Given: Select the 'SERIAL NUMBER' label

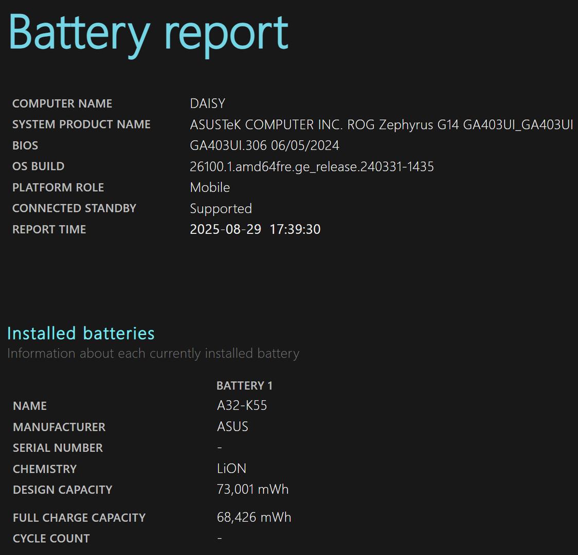Looking at the screenshot, I should pyautogui.click(x=58, y=448).
